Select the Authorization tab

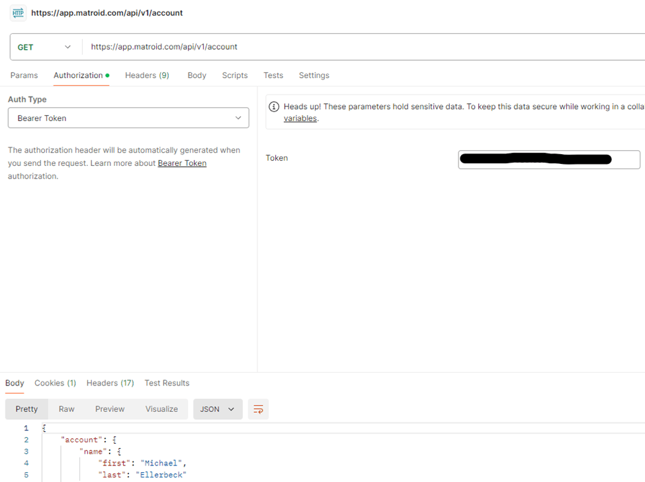pos(78,75)
